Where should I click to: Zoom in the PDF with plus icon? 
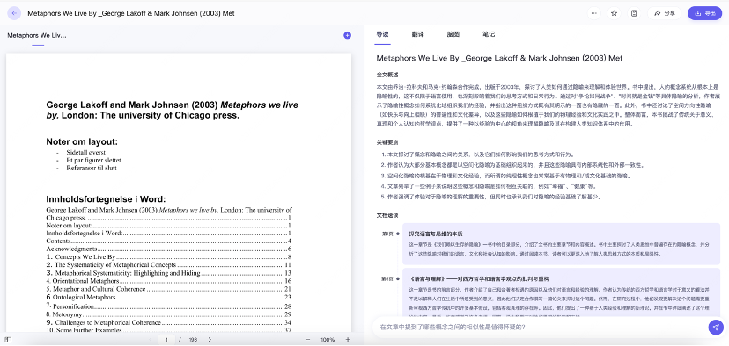[x=348, y=340]
